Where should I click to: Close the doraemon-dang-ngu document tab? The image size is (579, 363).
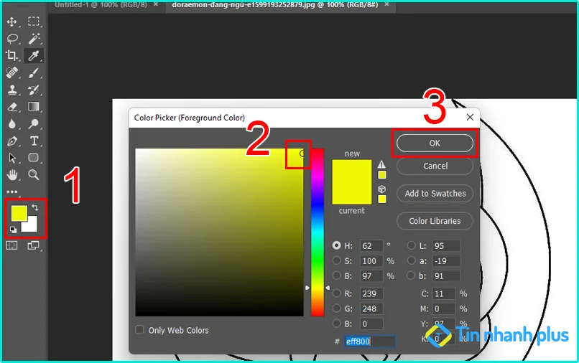point(386,4)
